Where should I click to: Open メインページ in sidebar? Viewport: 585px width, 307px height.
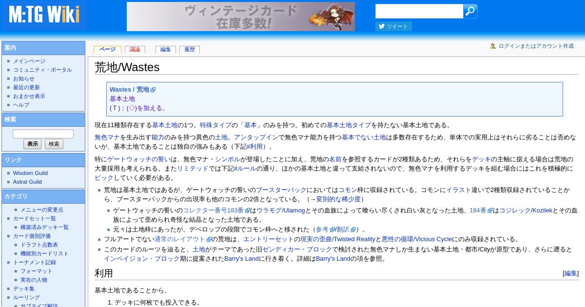click(x=29, y=61)
